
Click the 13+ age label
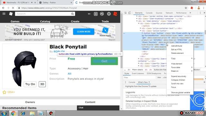[89, 14]
